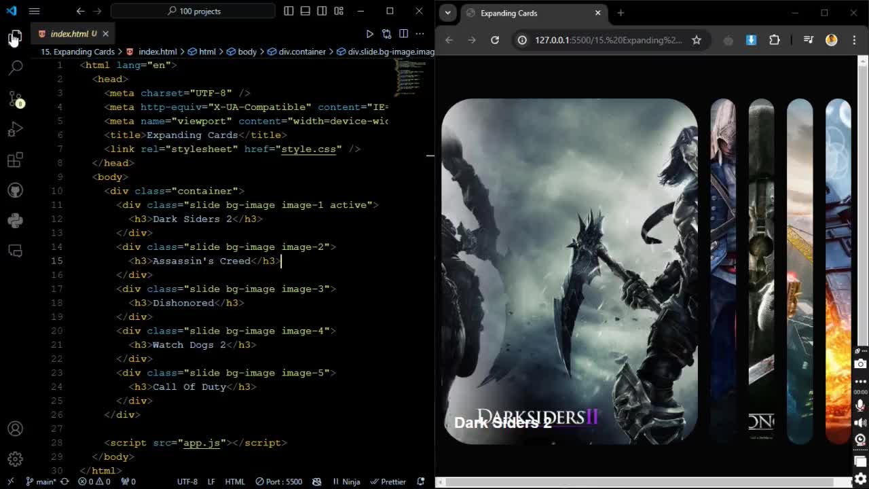
Task: Open editor More Actions ellipsis
Action: point(420,34)
